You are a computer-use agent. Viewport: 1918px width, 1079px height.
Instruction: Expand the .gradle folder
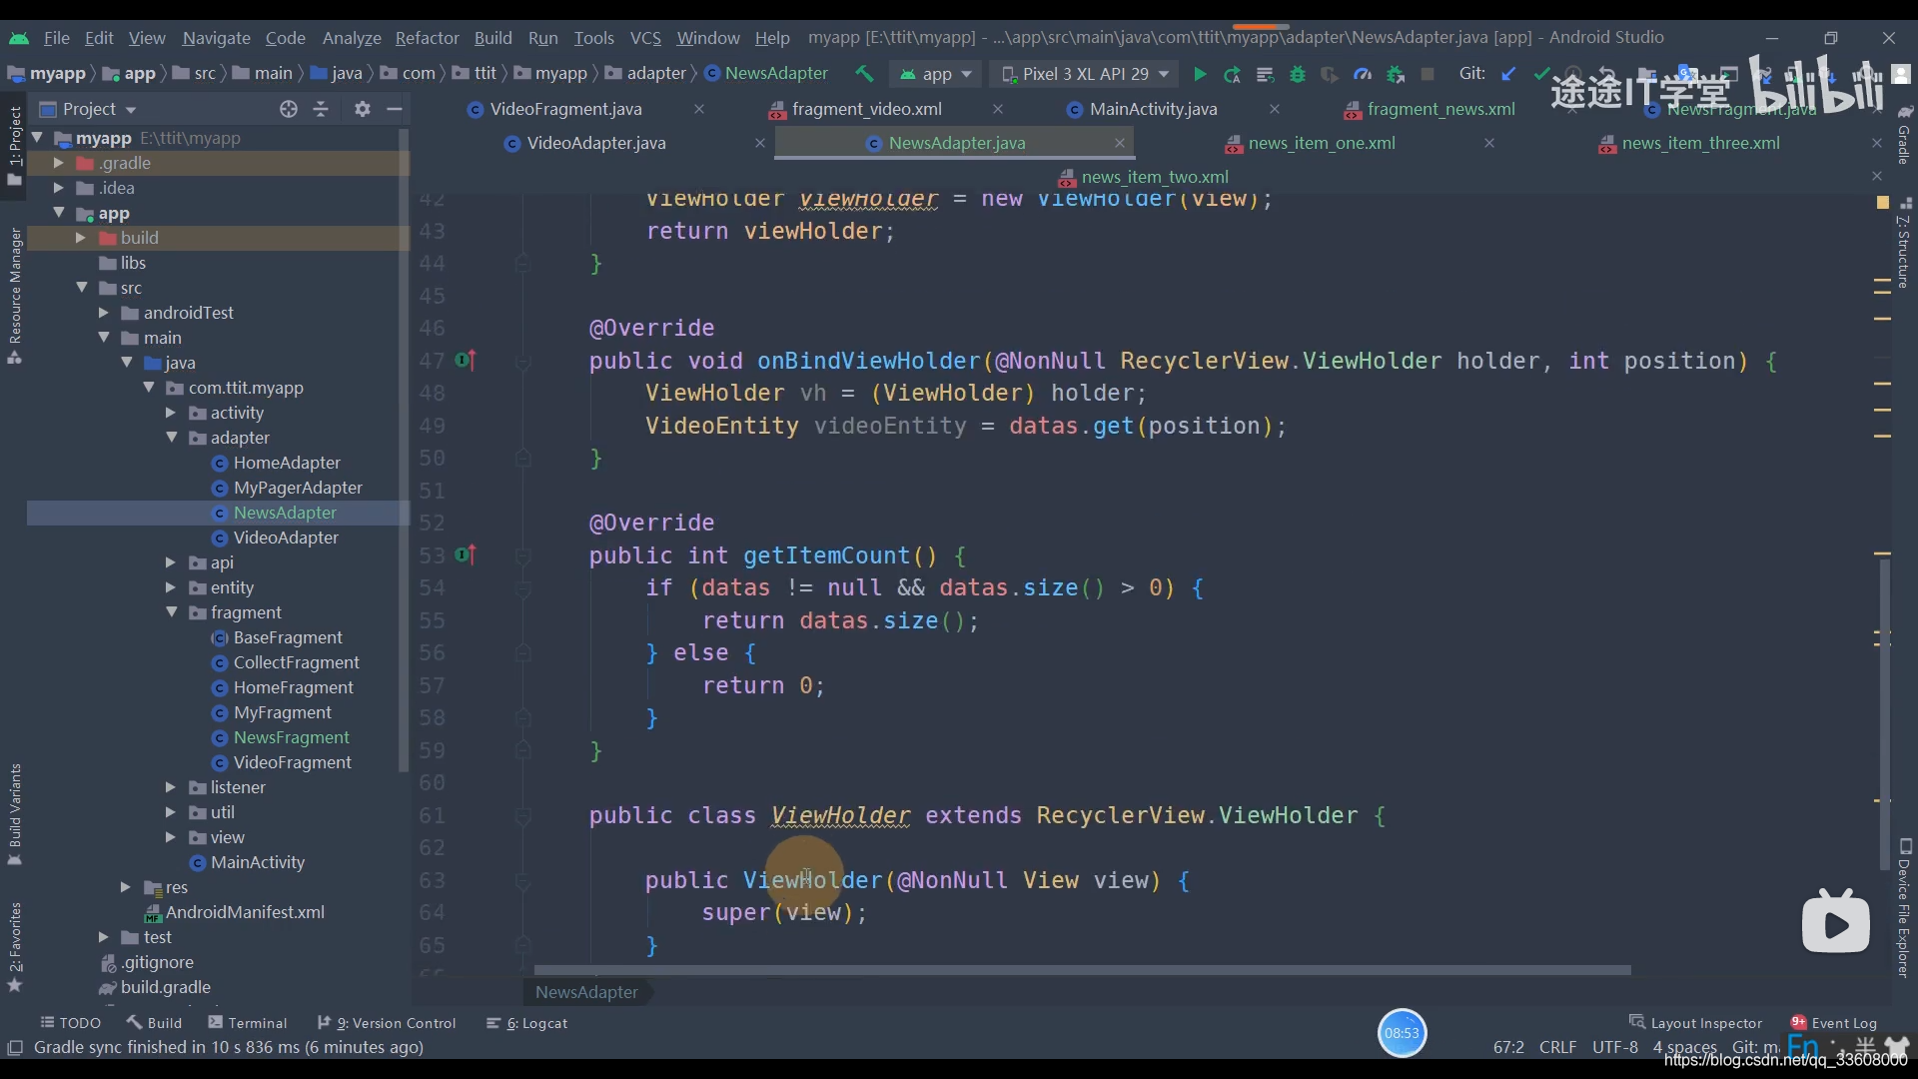(x=58, y=163)
